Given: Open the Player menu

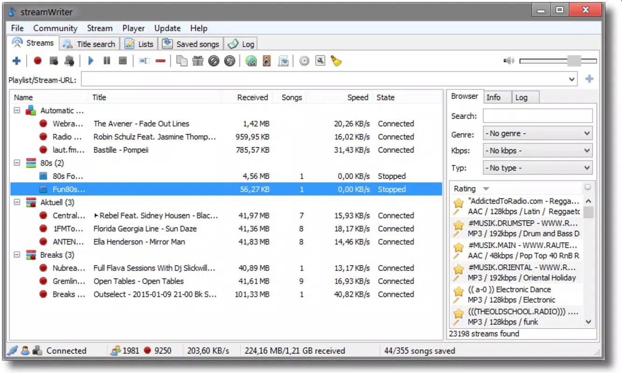Looking at the screenshot, I should pos(134,28).
